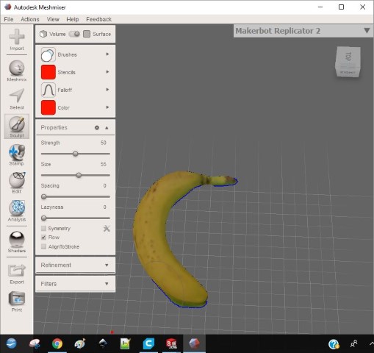Click the view navigation cube
The height and width of the screenshot is (353, 374).
click(348, 61)
